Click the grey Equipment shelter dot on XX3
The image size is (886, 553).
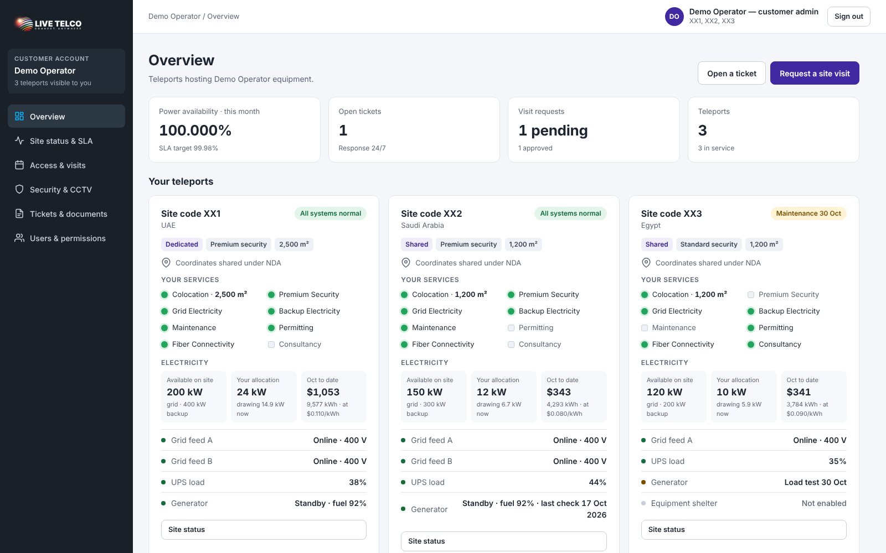643,503
